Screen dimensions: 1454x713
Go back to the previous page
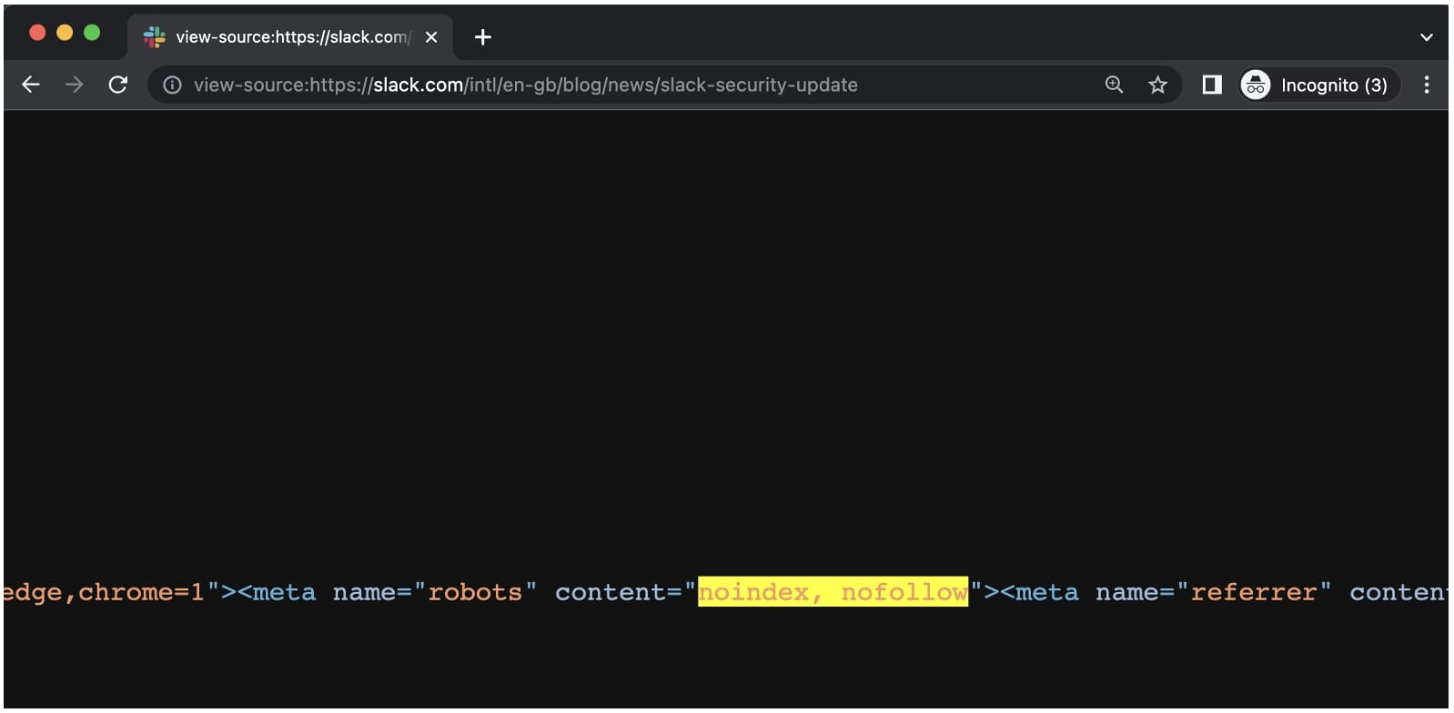31,85
